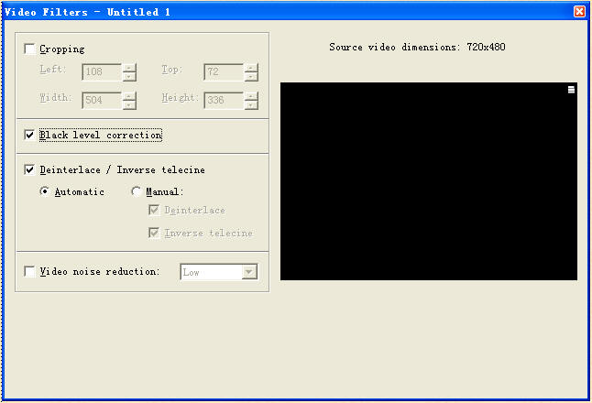Increase the Width value with up arrow
Screen dimensions: 592x403
tap(129, 96)
